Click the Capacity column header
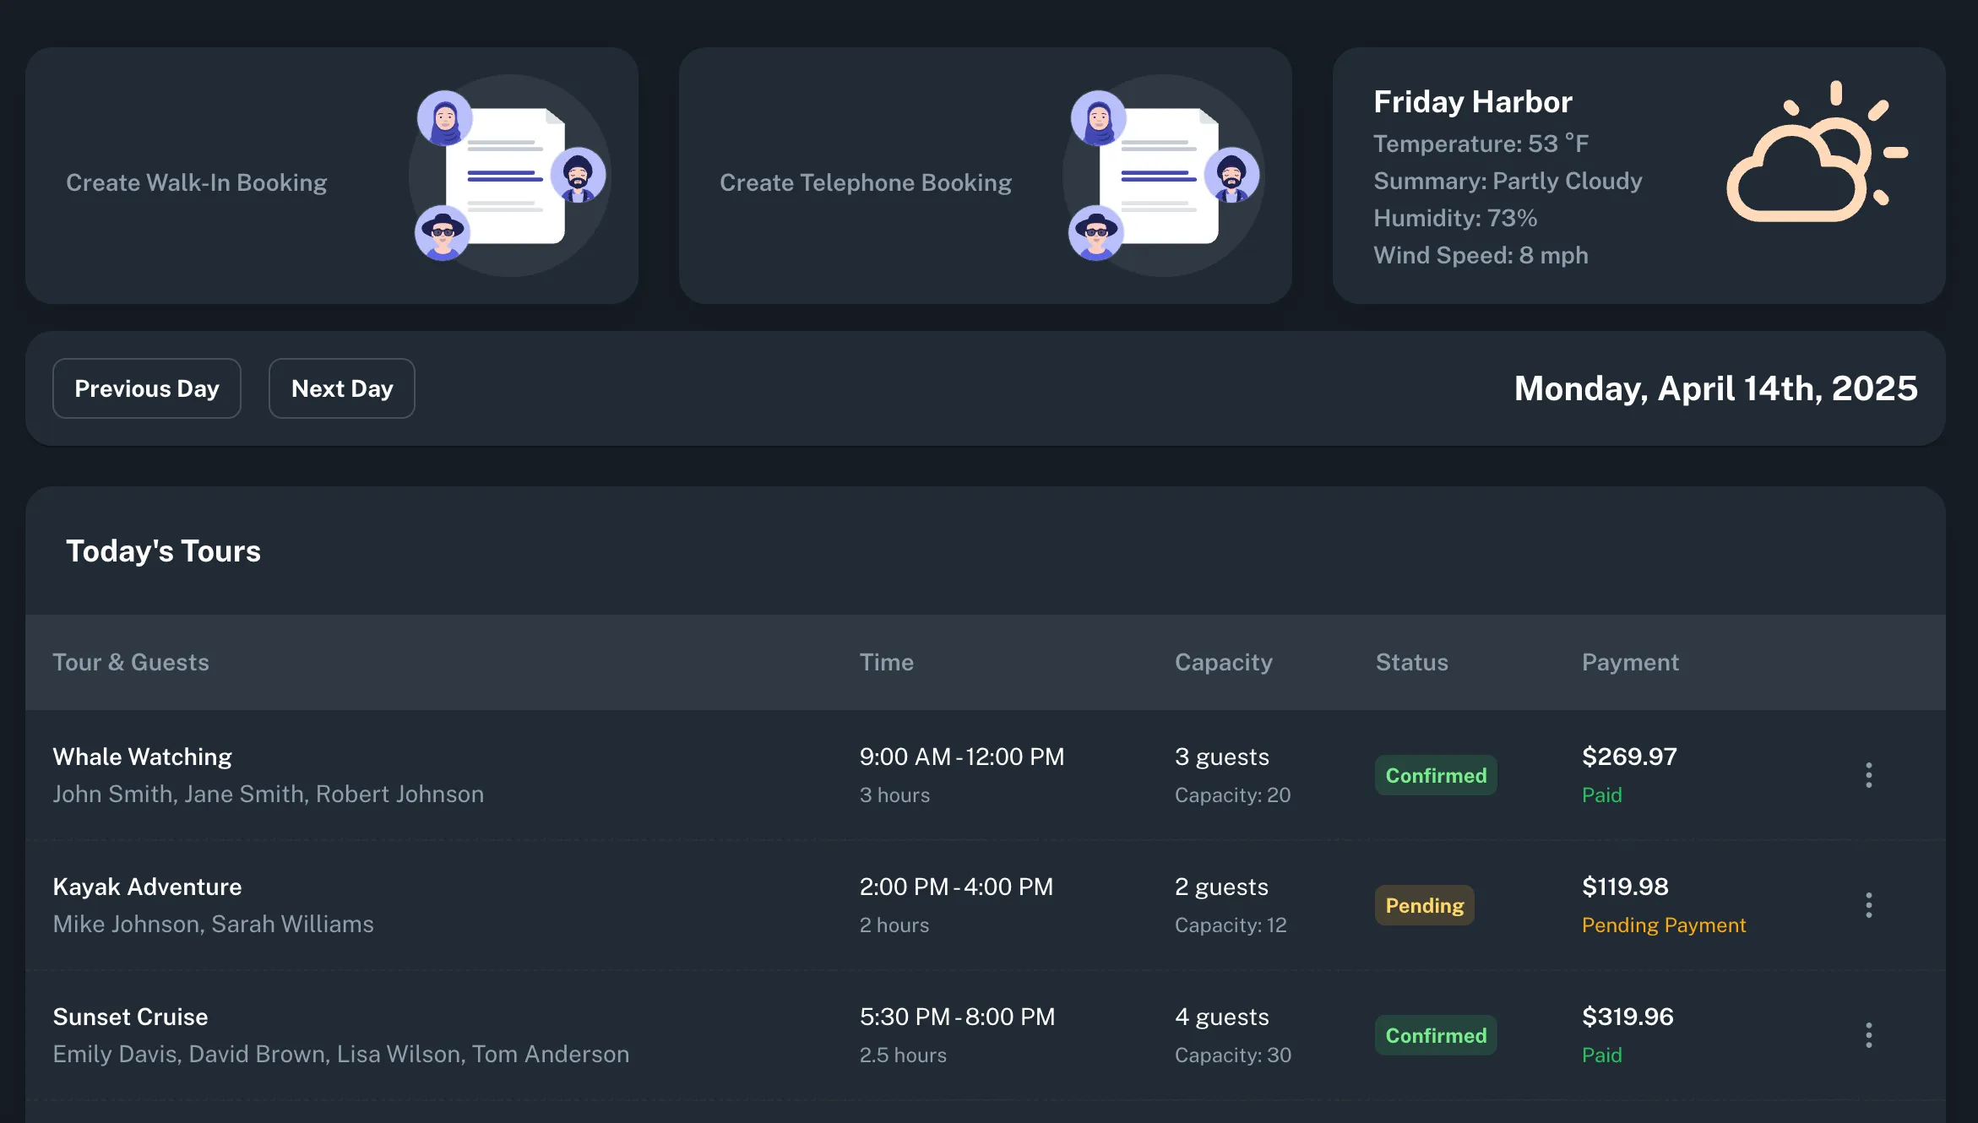1978x1123 pixels. pos(1223,662)
